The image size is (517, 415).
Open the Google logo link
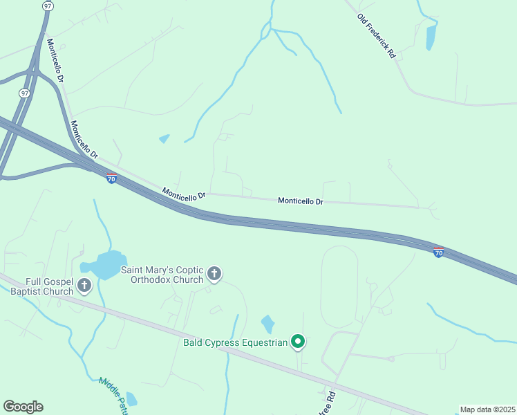click(23, 407)
